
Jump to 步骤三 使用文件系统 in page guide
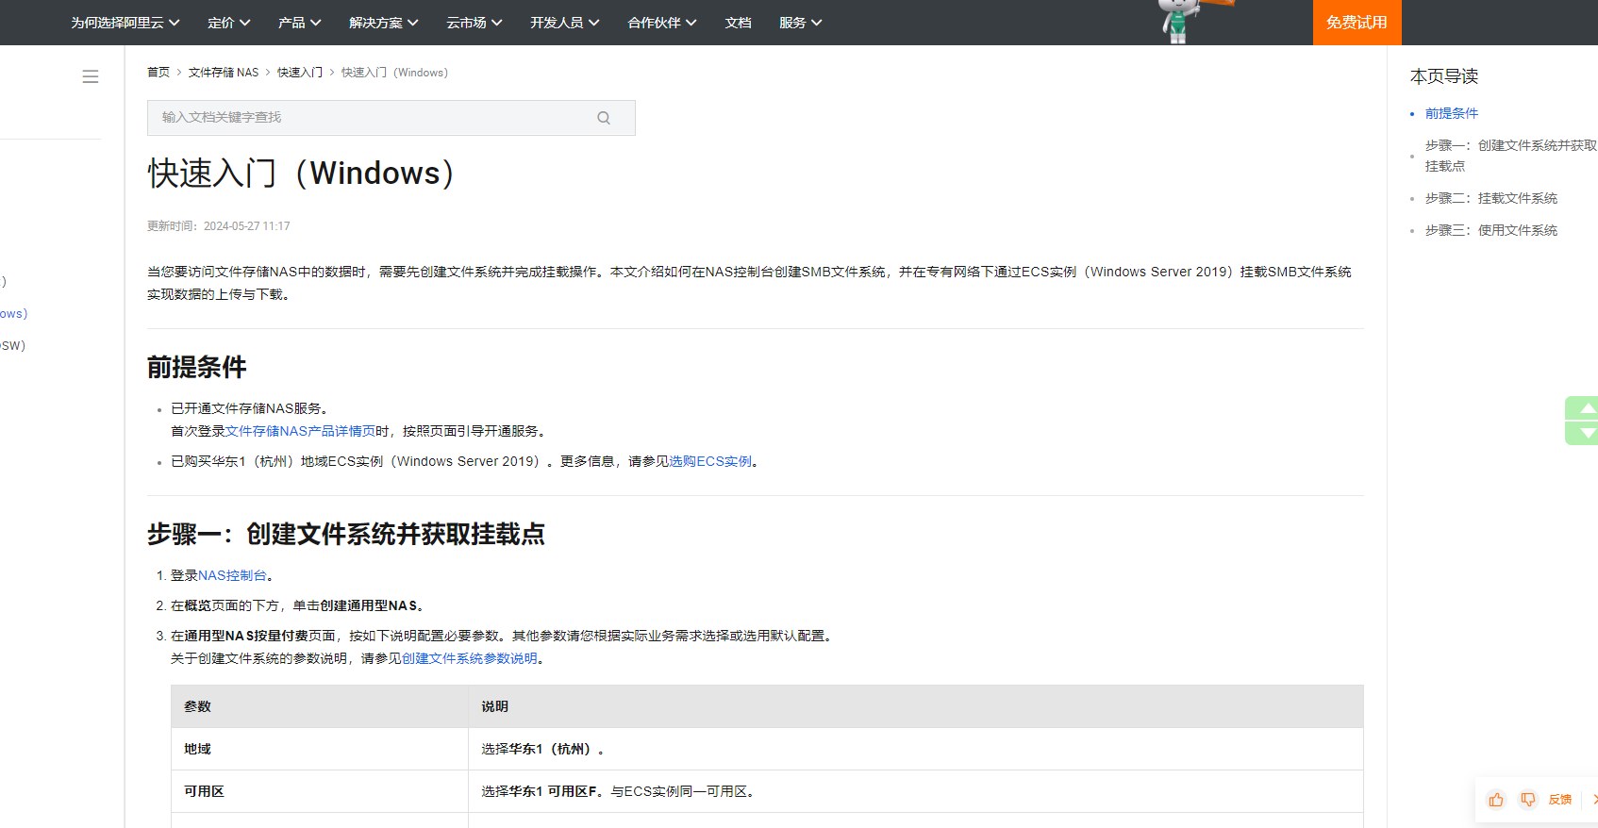coord(1491,230)
